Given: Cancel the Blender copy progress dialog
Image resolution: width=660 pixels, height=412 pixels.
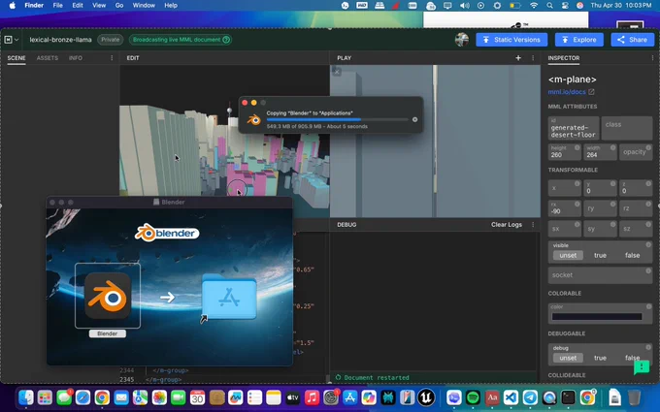Looking at the screenshot, I should (415, 119).
